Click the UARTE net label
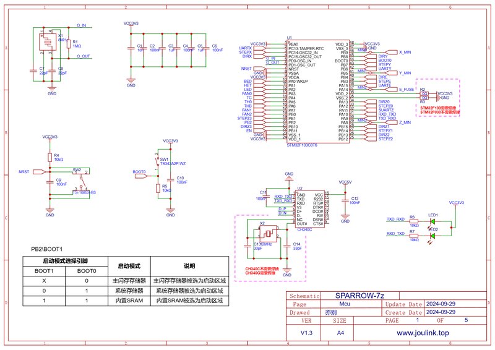The height and width of the screenshot is (350, 495). [x=385, y=85]
